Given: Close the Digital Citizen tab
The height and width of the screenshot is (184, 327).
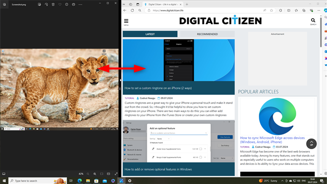Looking at the screenshot, I should [x=181, y=5].
